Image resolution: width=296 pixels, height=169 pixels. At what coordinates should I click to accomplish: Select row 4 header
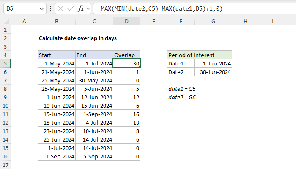(5, 55)
